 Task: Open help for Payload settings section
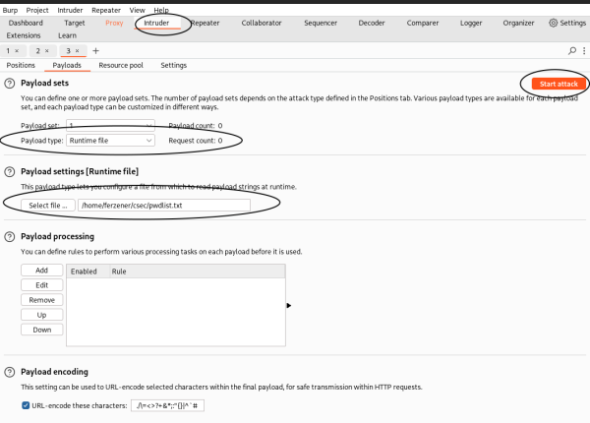(10, 170)
